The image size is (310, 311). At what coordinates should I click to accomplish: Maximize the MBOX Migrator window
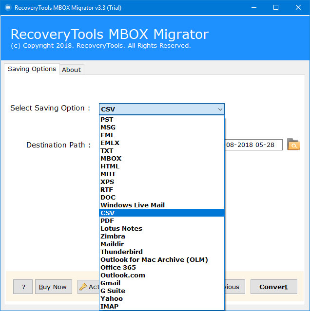(x=276, y=7)
